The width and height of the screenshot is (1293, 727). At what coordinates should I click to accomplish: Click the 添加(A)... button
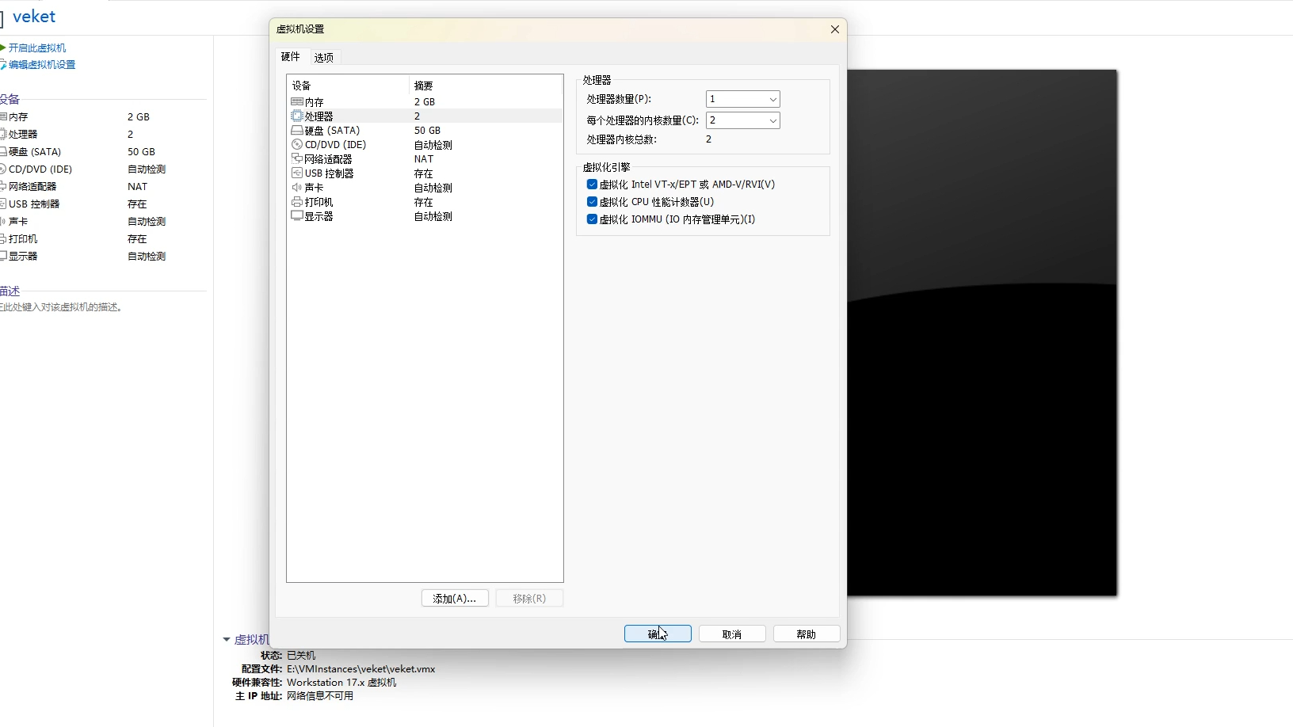click(455, 598)
